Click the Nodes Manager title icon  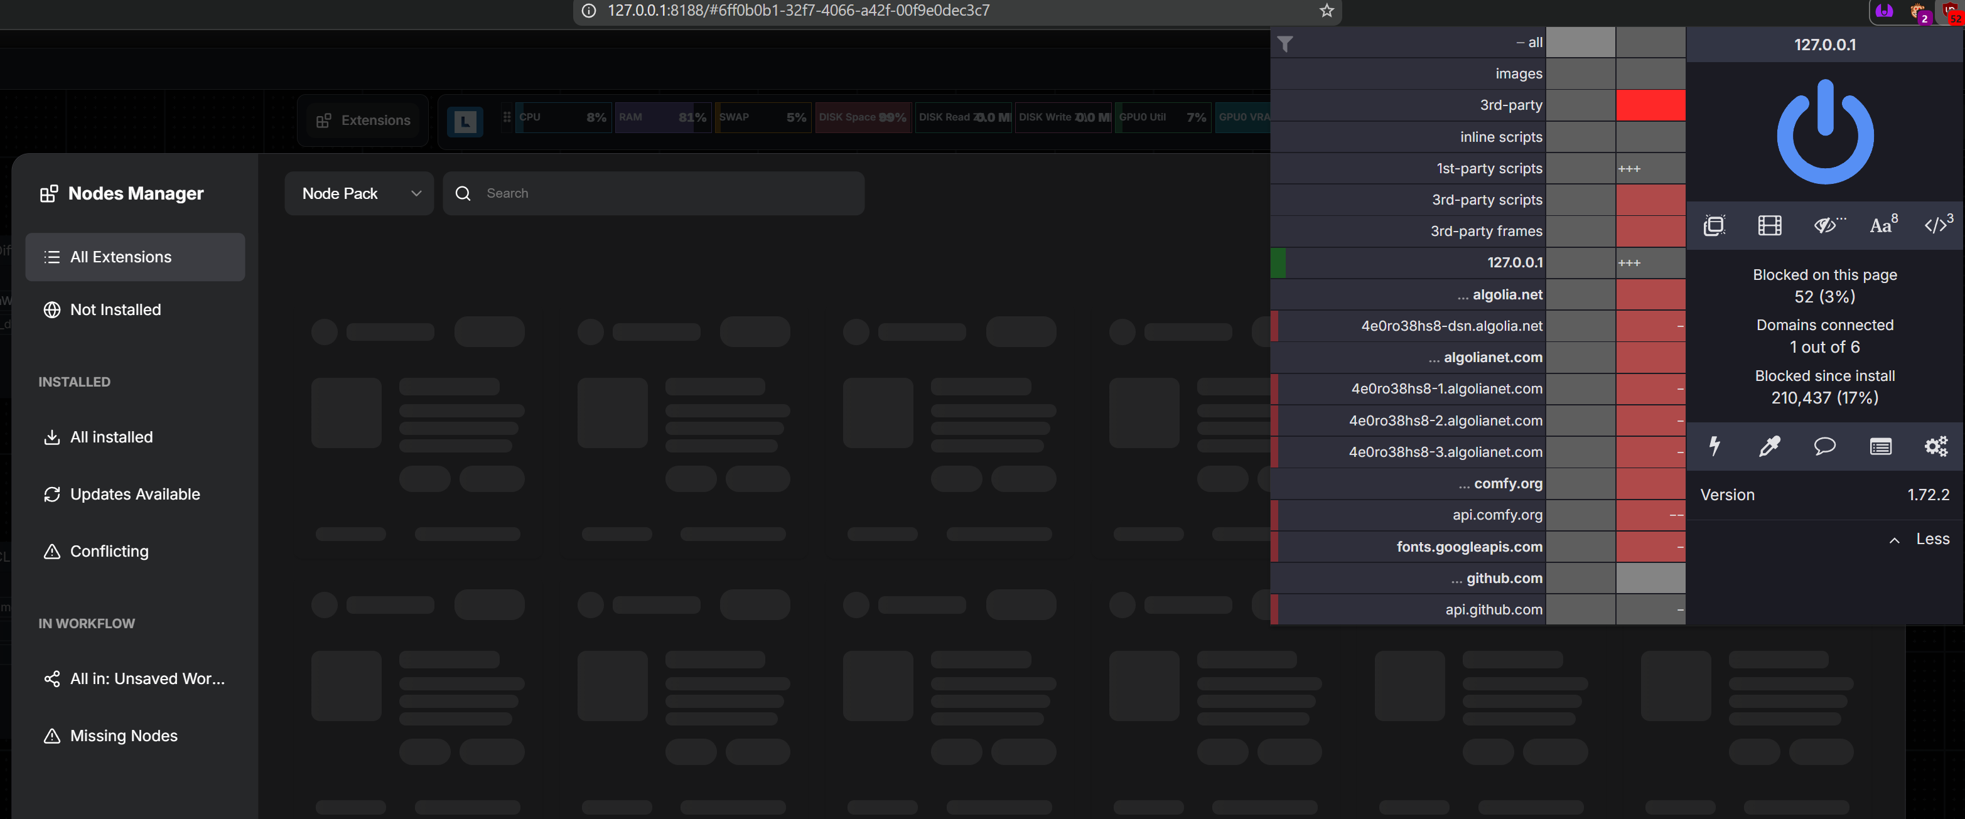pos(49,193)
